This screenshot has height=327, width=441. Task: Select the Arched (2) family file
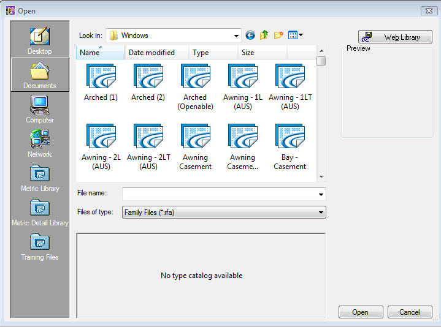click(148, 83)
